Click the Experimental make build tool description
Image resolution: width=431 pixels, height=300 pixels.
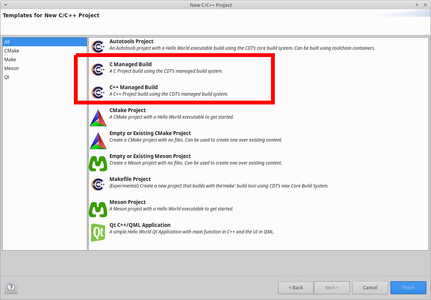tap(219, 186)
